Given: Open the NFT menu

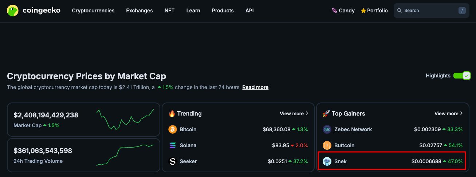Looking at the screenshot, I should coord(169,11).
